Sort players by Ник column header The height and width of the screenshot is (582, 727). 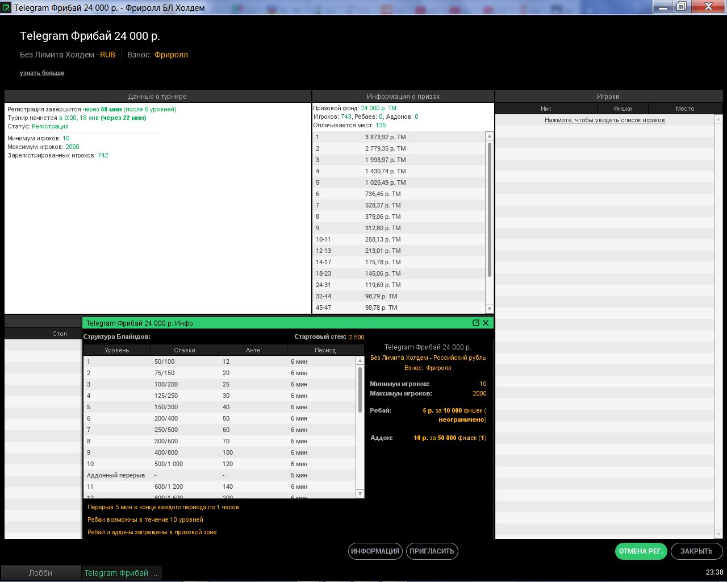point(546,109)
